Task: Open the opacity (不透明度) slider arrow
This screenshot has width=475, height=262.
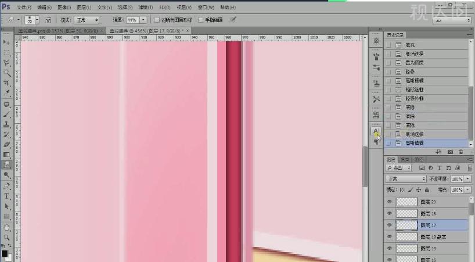Action: pos(468,179)
